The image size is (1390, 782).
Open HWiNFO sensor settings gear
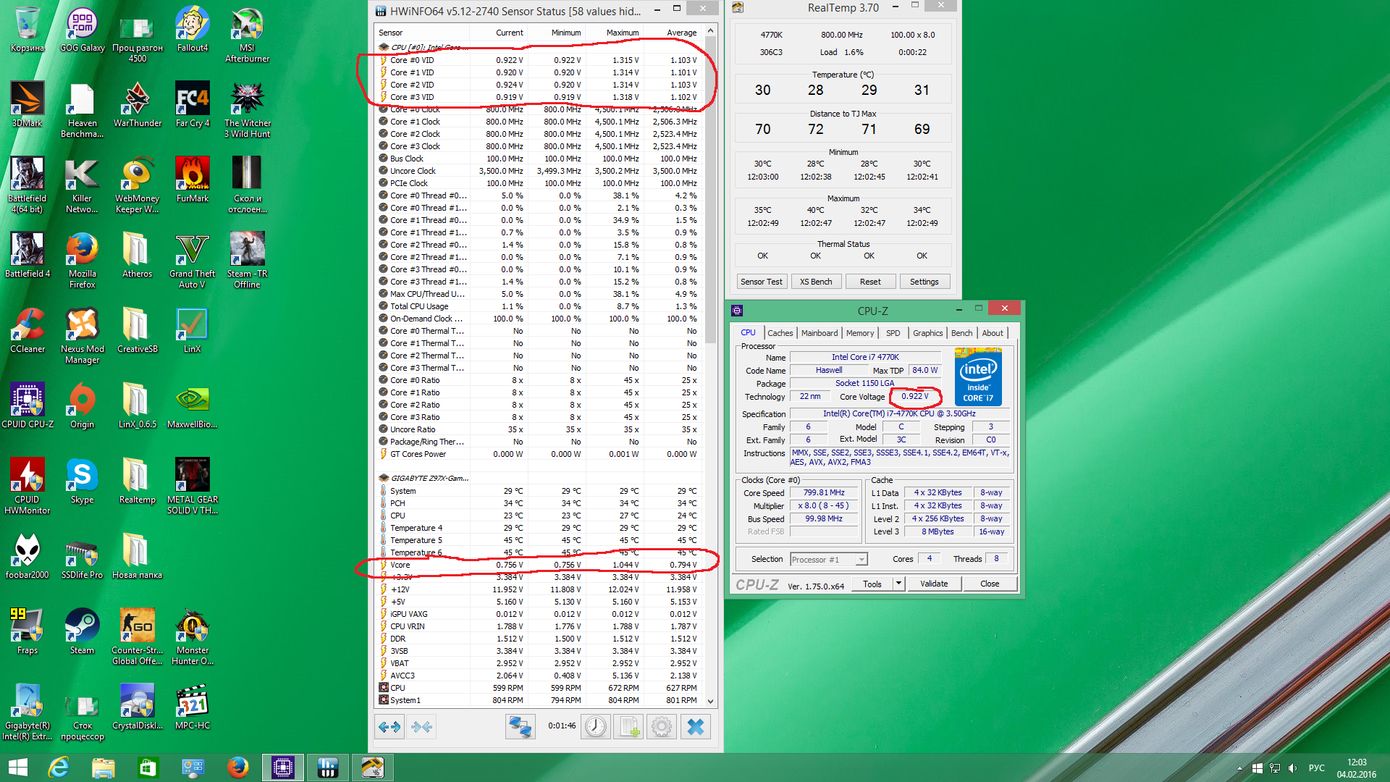[x=661, y=727]
